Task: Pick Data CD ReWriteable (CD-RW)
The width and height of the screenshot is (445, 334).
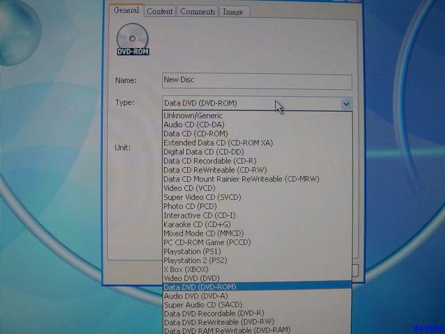Action: 257,170
